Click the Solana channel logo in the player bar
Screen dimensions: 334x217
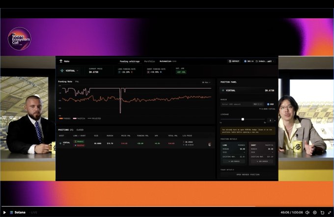(11, 212)
